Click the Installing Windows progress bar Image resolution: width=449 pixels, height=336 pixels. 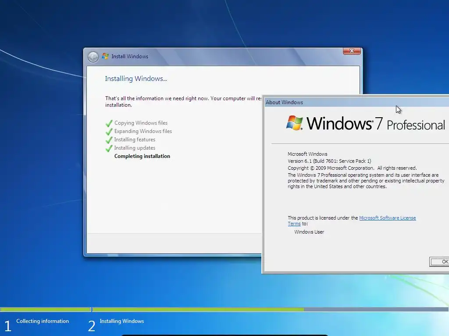point(270,309)
